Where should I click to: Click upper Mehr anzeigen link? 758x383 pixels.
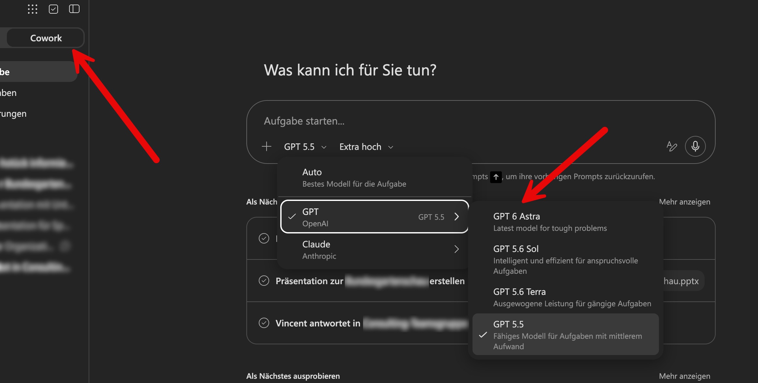[684, 202]
